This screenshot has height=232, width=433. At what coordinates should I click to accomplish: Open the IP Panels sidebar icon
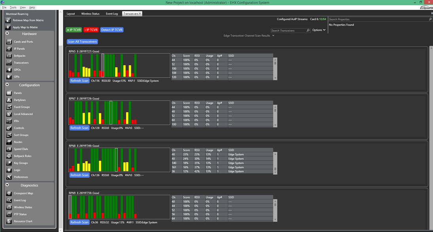click(x=9, y=49)
